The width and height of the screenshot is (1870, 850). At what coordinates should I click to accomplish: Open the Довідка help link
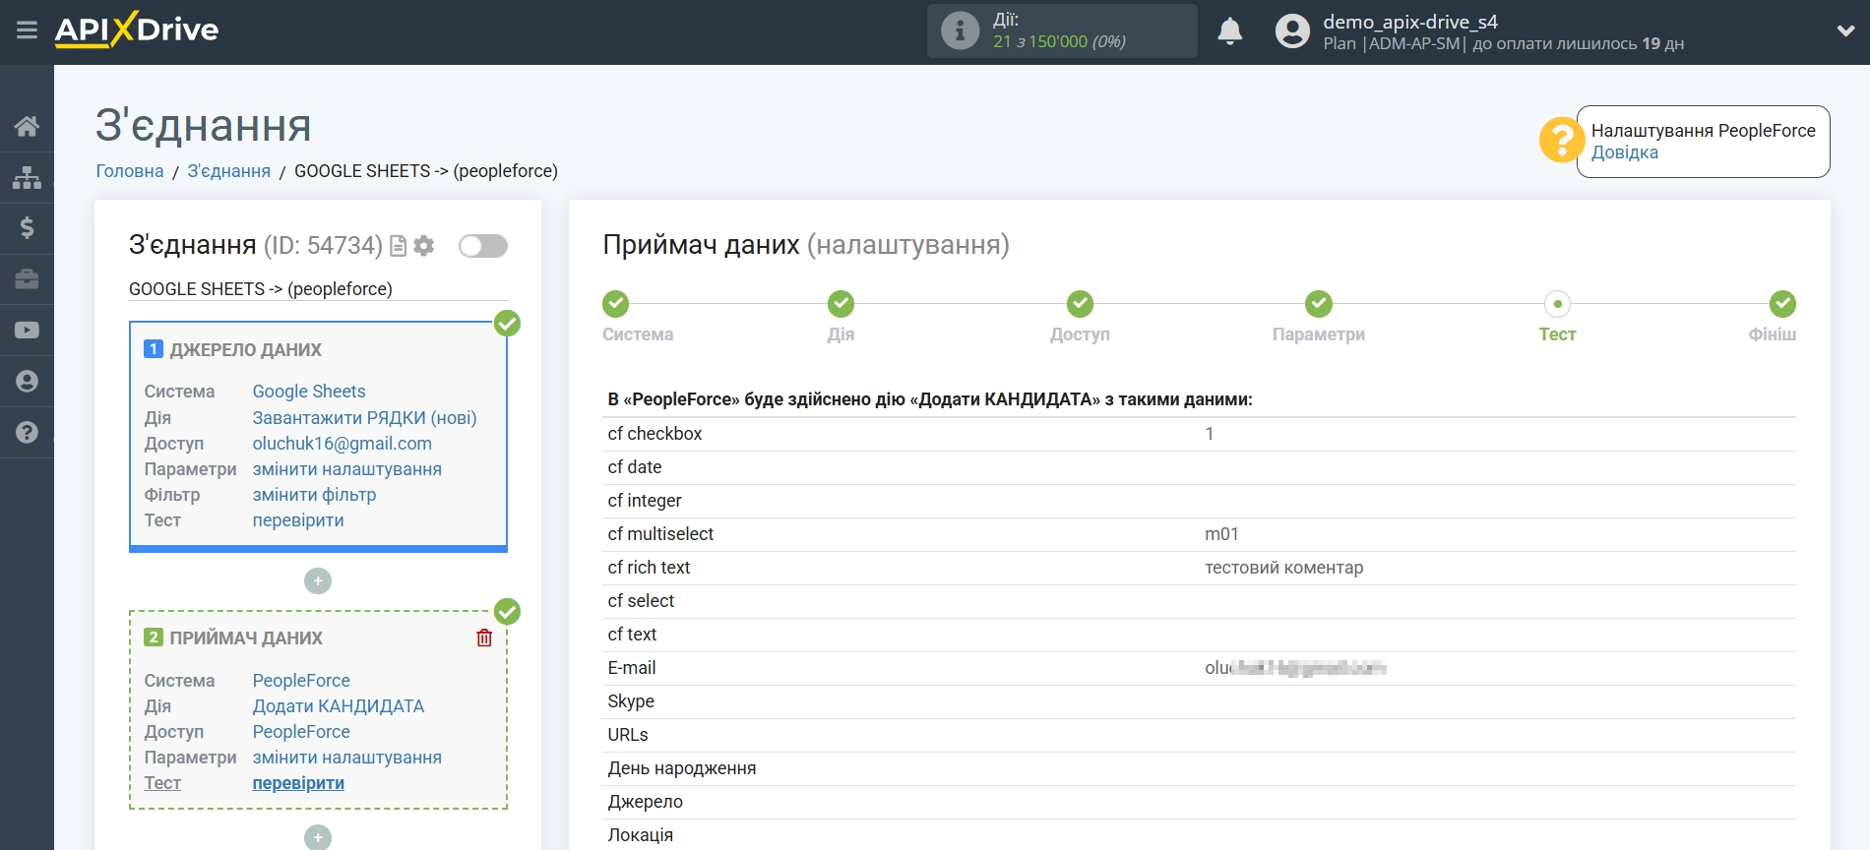(1624, 152)
